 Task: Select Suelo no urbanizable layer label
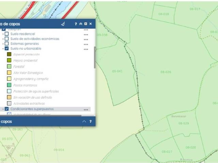click(26, 49)
